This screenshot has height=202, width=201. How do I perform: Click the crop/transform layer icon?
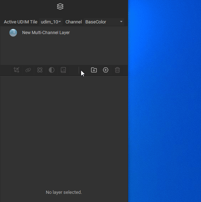pyautogui.click(x=16, y=70)
